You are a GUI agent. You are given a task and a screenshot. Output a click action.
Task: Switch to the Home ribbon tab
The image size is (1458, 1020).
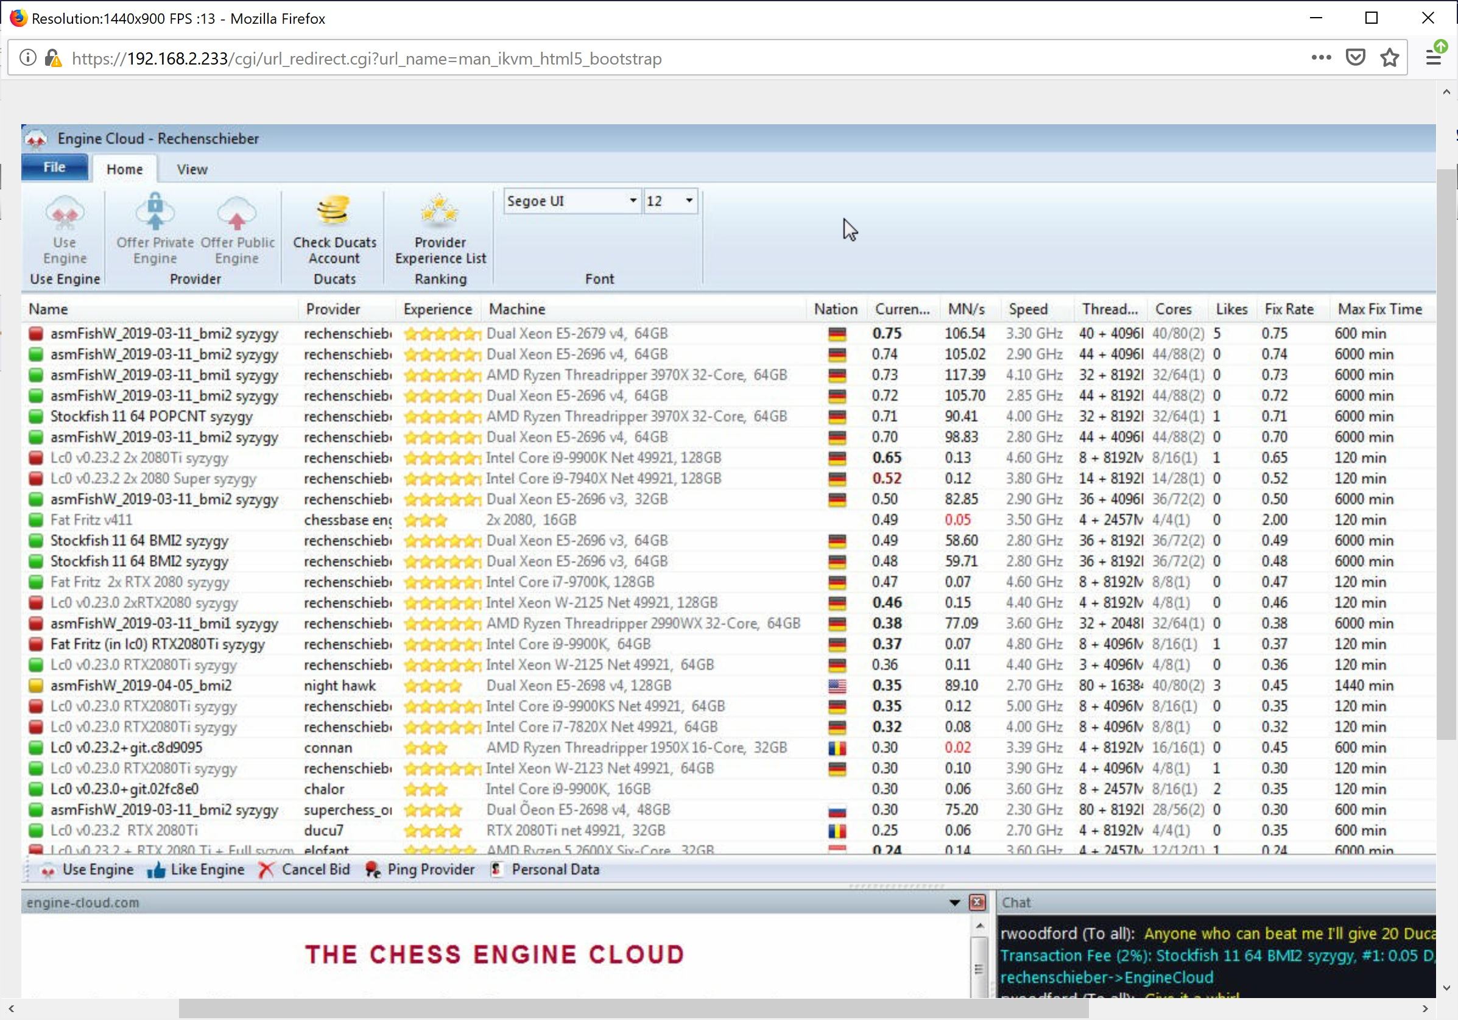click(124, 169)
